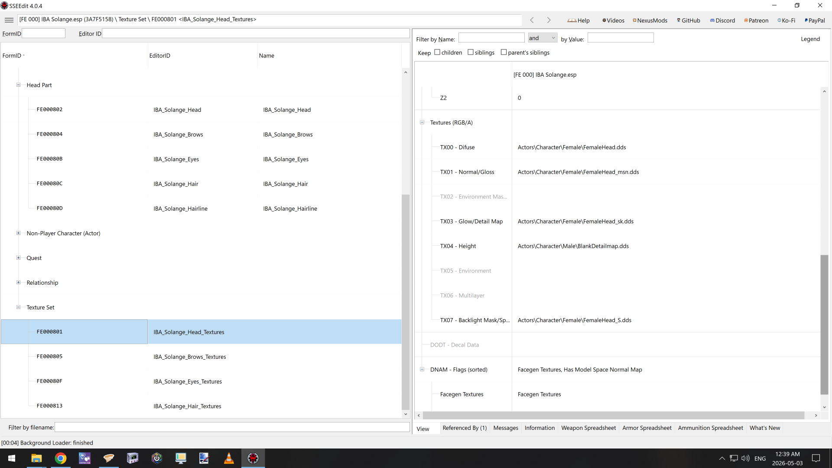832x468 pixels.
Task: Open the Ammunition Spreadsheet tab
Action: coord(711,428)
